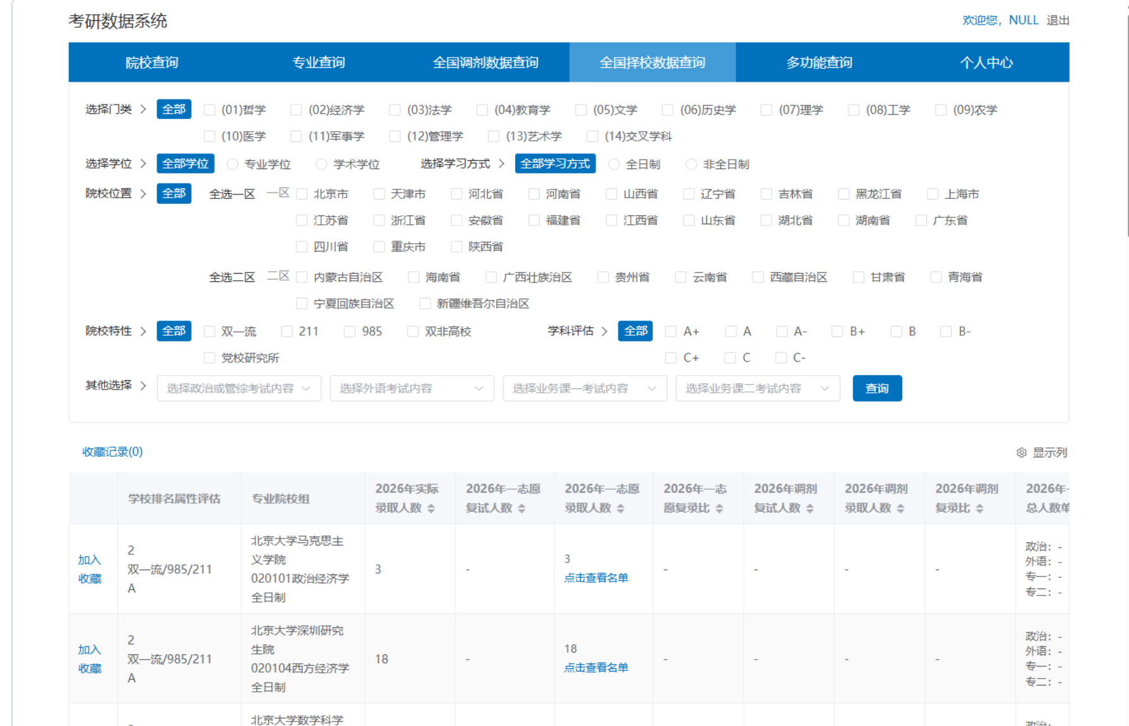Click the 全部学习方式 button
Screen dimensions: 1129x726
point(556,163)
